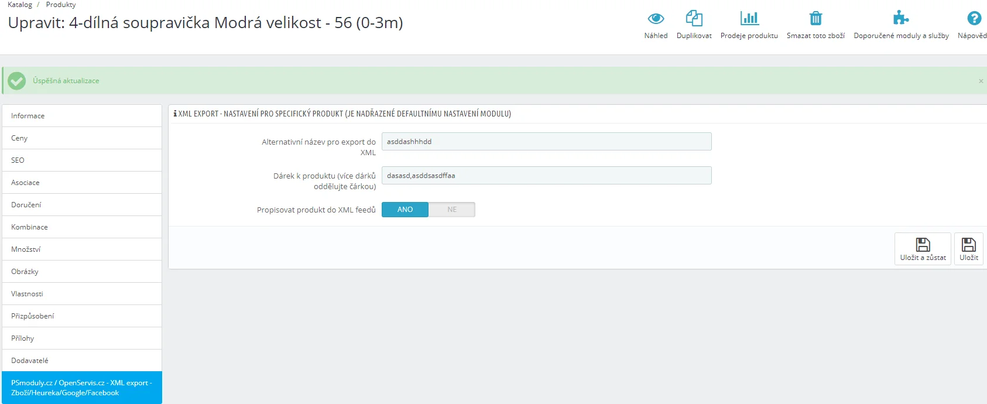Switch to the Ceny tab
Screen dimensions: 987x404
point(82,138)
